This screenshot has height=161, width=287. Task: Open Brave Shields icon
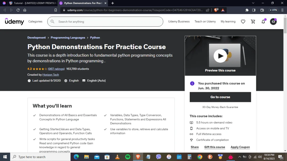point(216,10)
